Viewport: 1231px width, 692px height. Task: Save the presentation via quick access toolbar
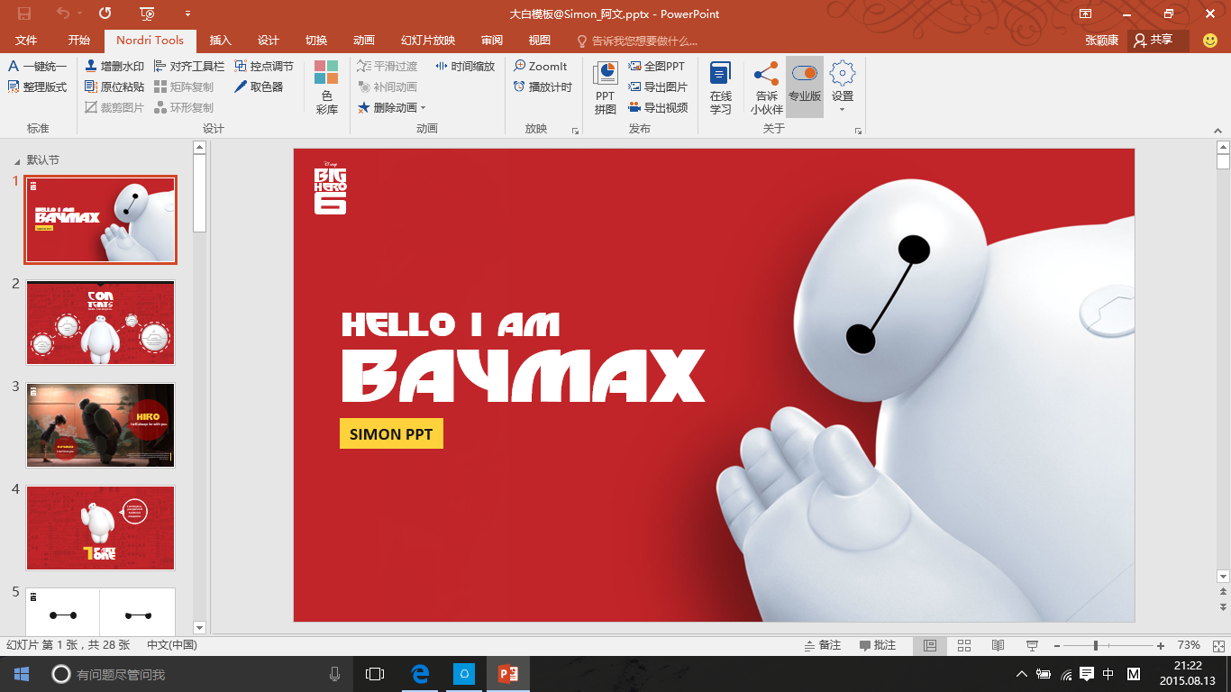(24, 14)
